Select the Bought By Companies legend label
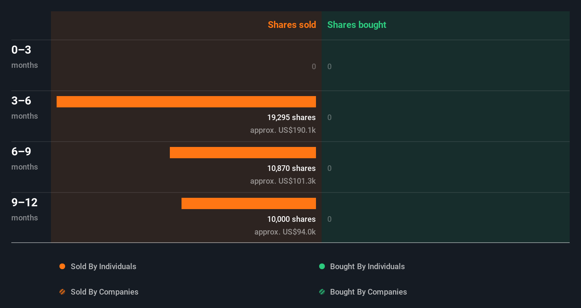 coord(368,292)
